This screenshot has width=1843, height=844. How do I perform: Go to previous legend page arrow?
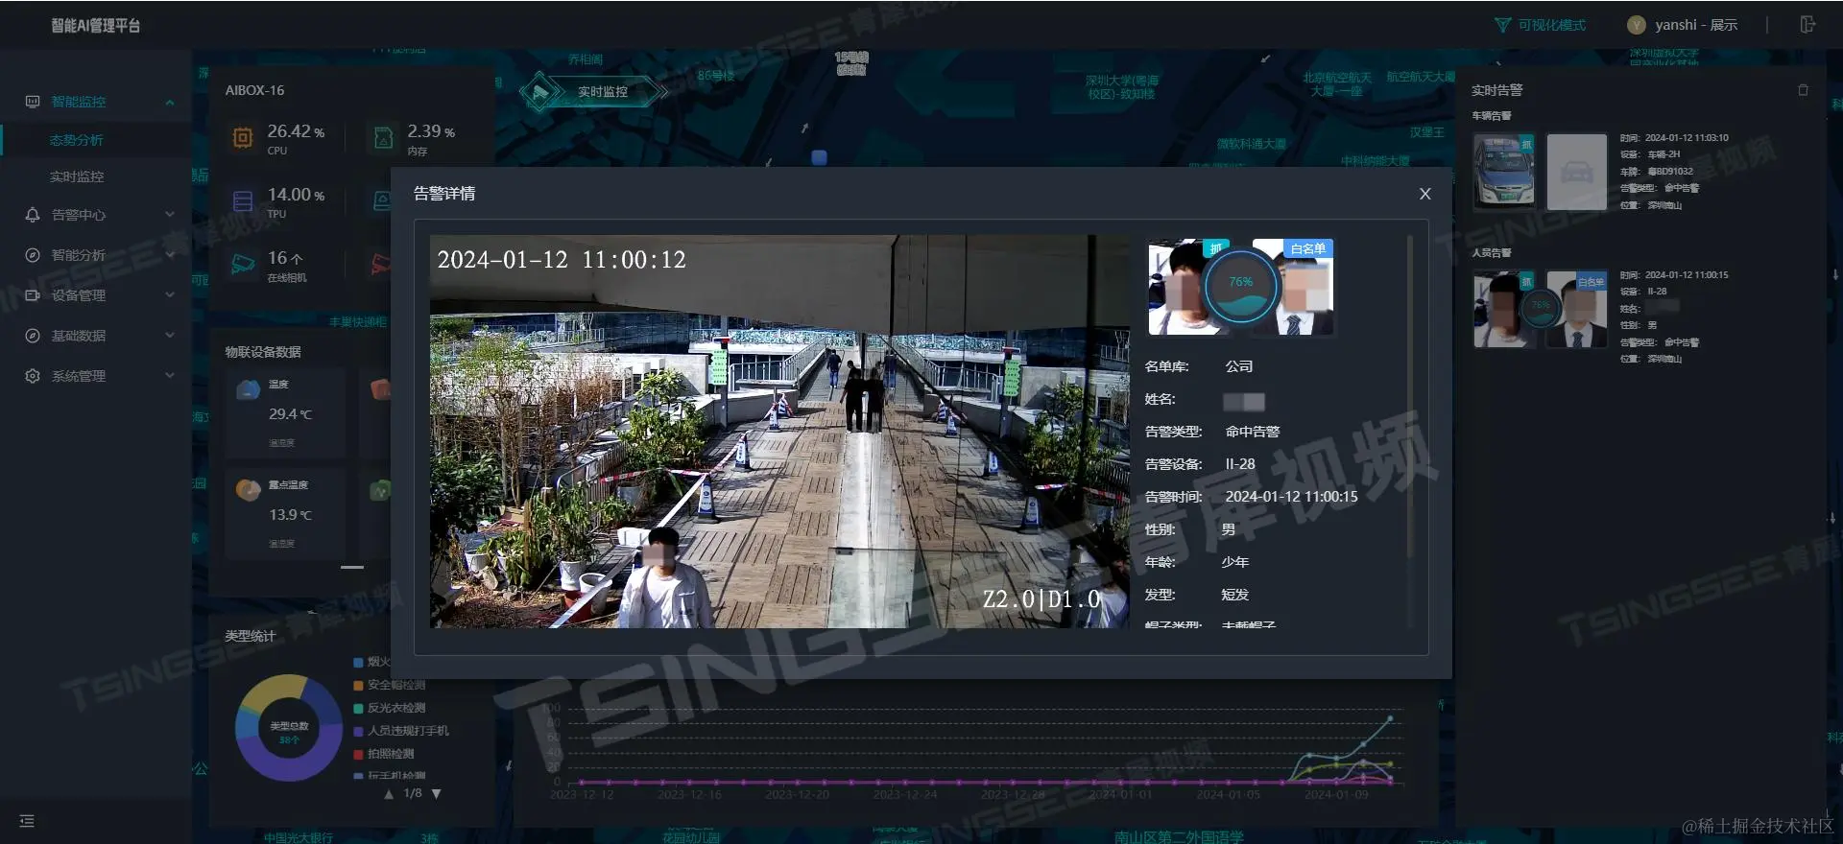coord(389,794)
